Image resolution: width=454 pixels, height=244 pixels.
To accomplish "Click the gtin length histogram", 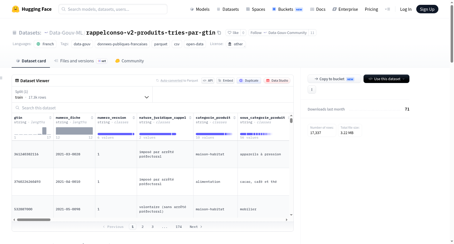I will (32, 131).
